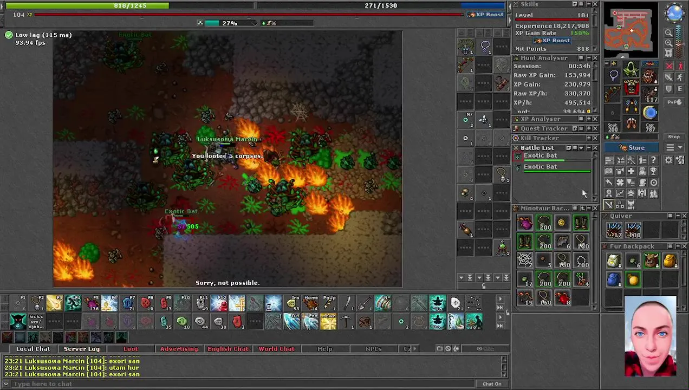Center the minimap on character

point(669,53)
